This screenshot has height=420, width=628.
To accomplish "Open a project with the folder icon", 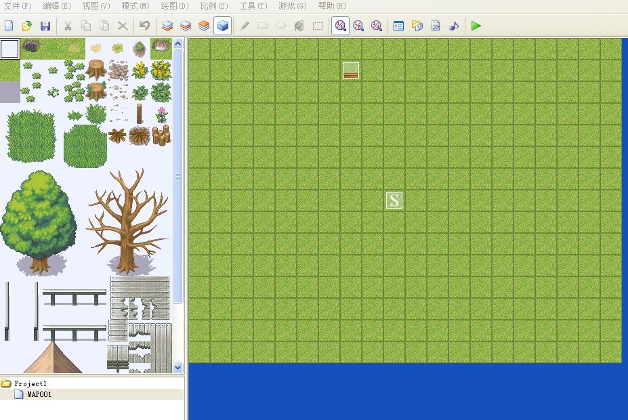I will [27, 26].
